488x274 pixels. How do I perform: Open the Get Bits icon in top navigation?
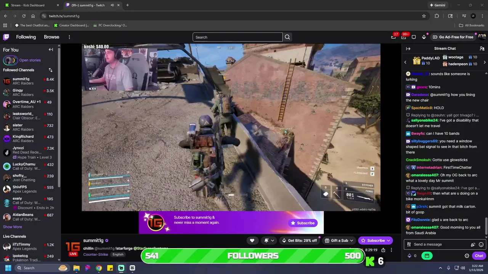pyautogui.click(x=424, y=37)
